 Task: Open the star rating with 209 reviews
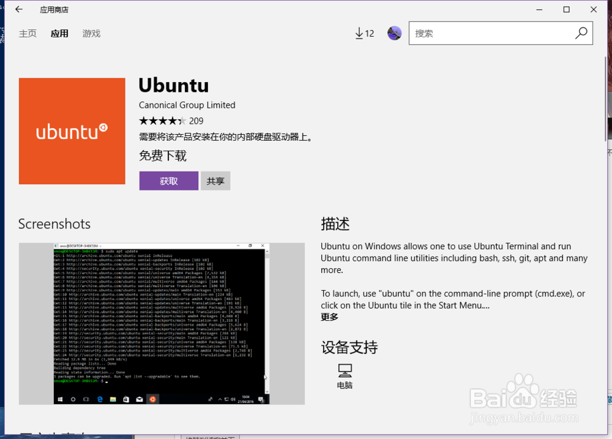(x=171, y=121)
